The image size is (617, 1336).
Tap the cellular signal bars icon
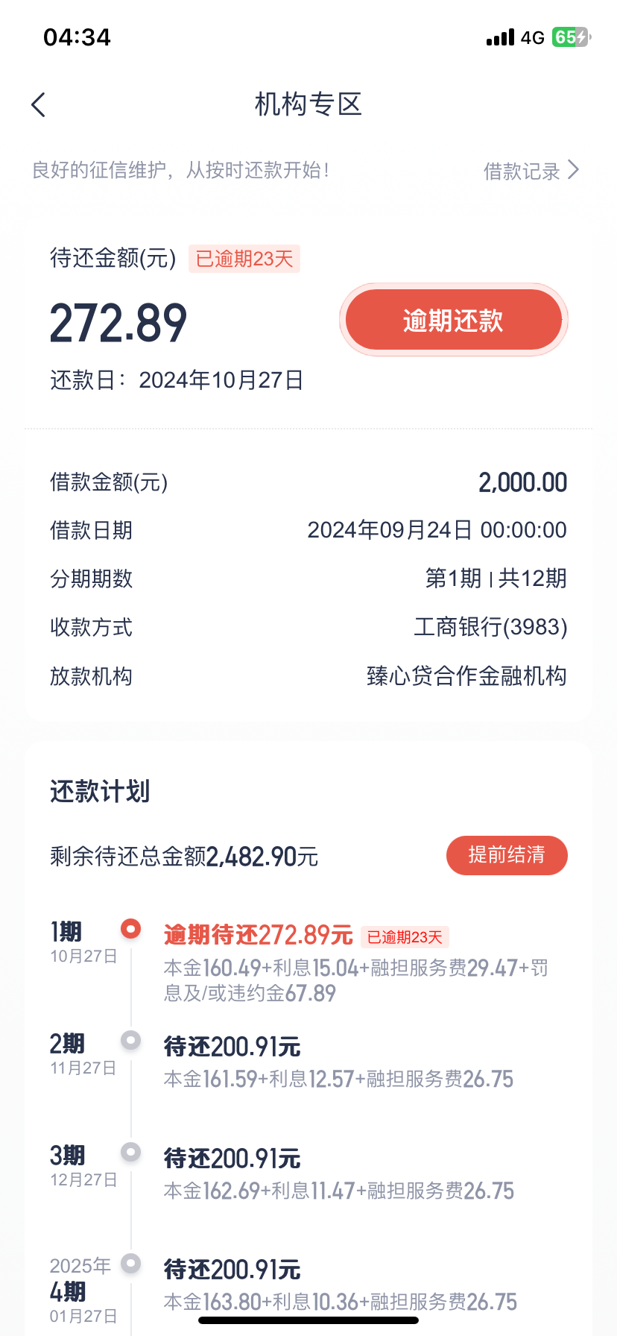(x=500, y=37)
